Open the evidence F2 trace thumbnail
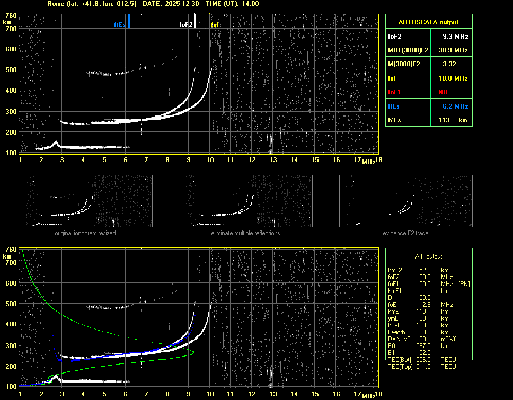 tap(405, 201)
